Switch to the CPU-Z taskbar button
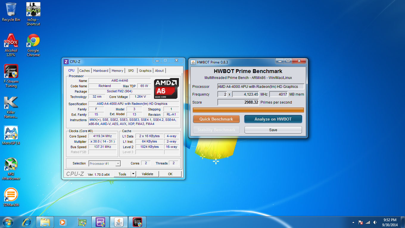This screenshot has width=405, height=228. click(x=100, y=222)
